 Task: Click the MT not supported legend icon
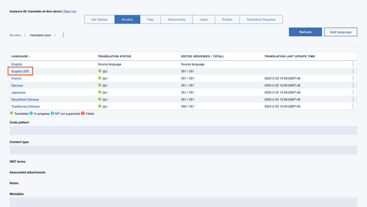tap(52, 113)
